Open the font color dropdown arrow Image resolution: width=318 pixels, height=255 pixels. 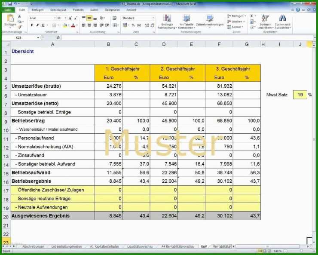(x=77, y=25)
